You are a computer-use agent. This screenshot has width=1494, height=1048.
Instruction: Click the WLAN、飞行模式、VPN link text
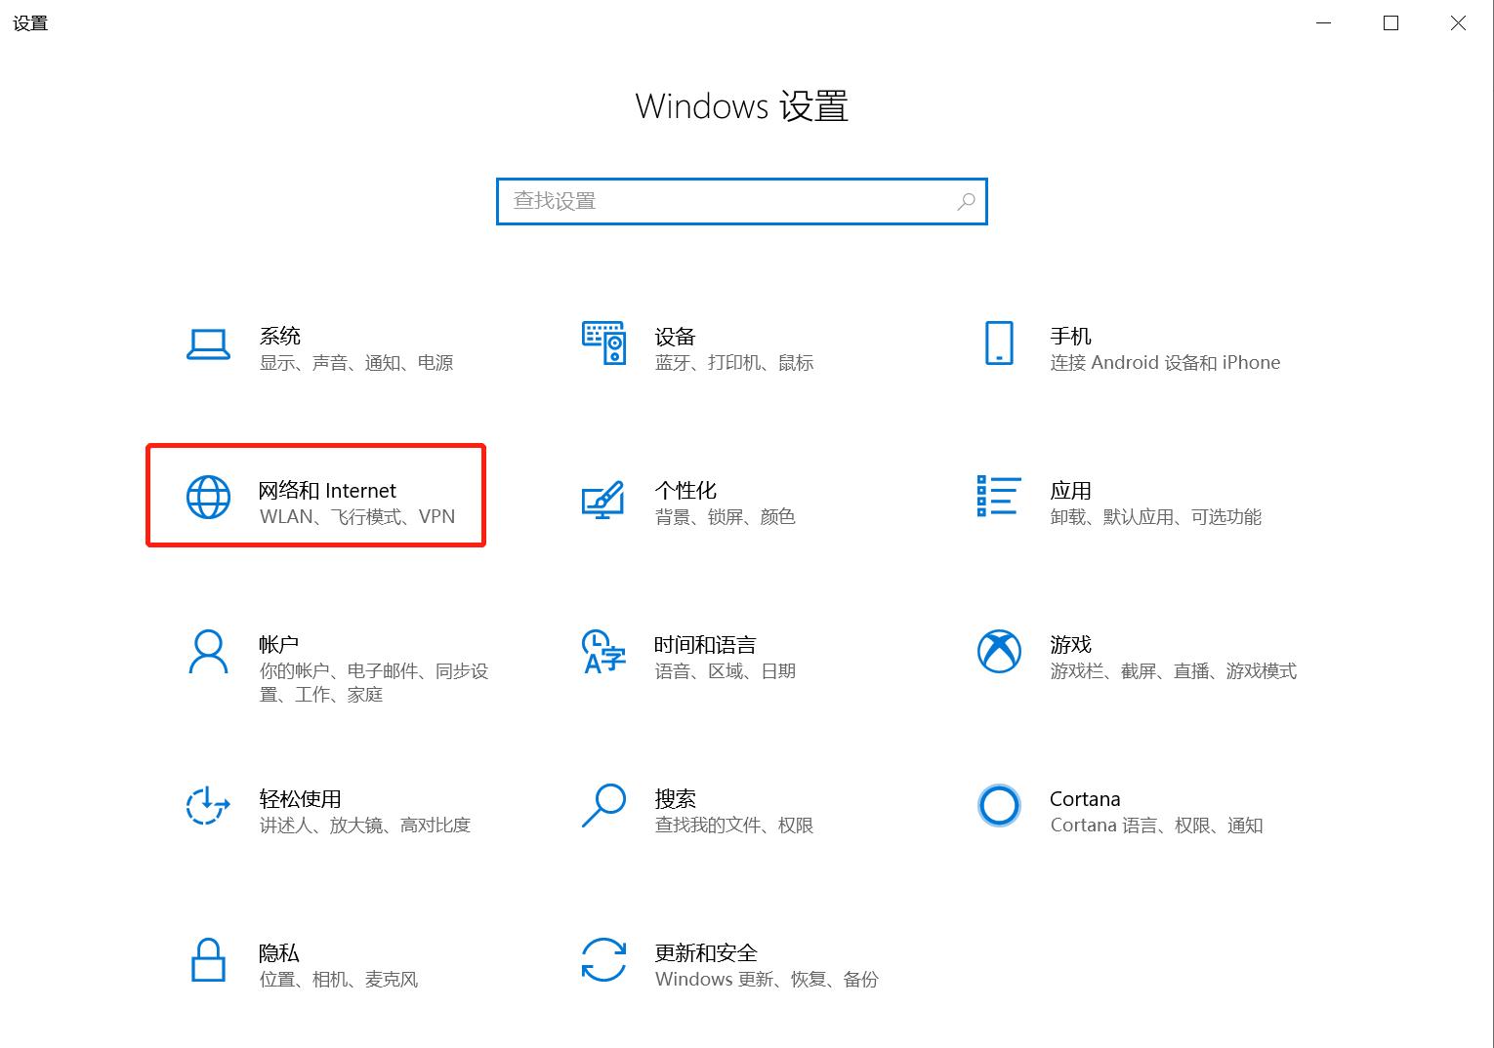pos(355,516)
